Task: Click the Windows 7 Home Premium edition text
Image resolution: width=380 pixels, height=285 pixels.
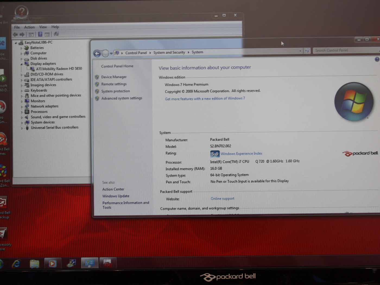Action: 186,84
